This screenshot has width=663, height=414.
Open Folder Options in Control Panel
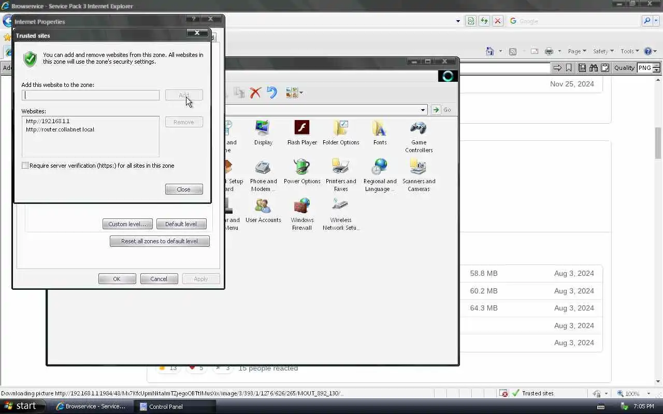341,133
